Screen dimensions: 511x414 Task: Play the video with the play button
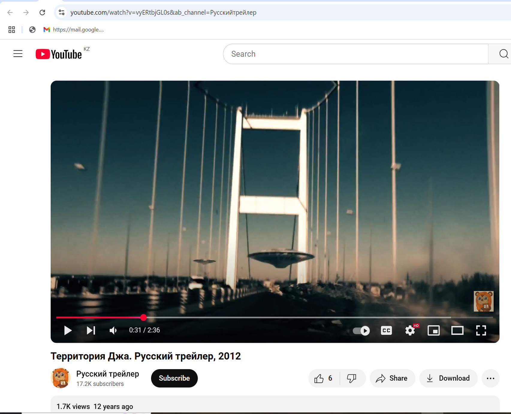tap(68, 330)
